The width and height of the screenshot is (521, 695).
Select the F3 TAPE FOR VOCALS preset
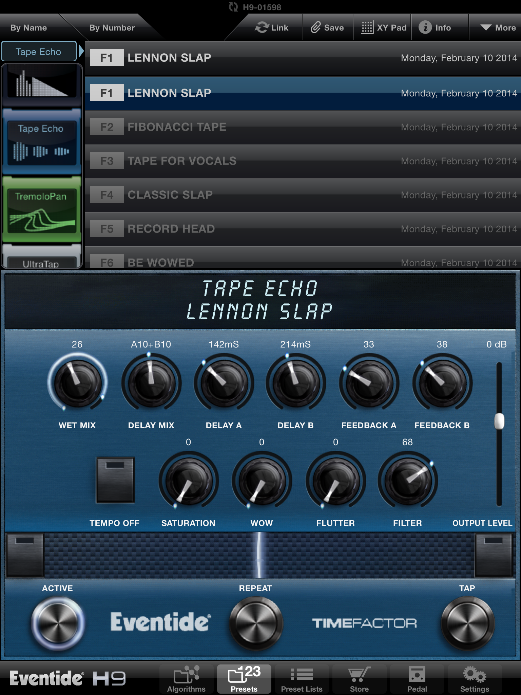[303, 161]
